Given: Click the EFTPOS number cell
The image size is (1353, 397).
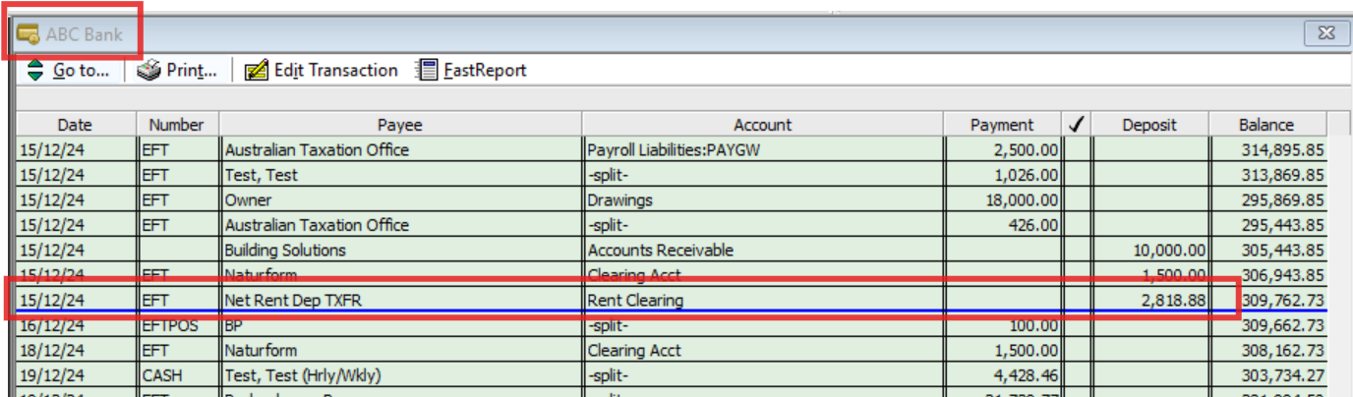Looking at the screenshot, I should [x=178, y=325].
